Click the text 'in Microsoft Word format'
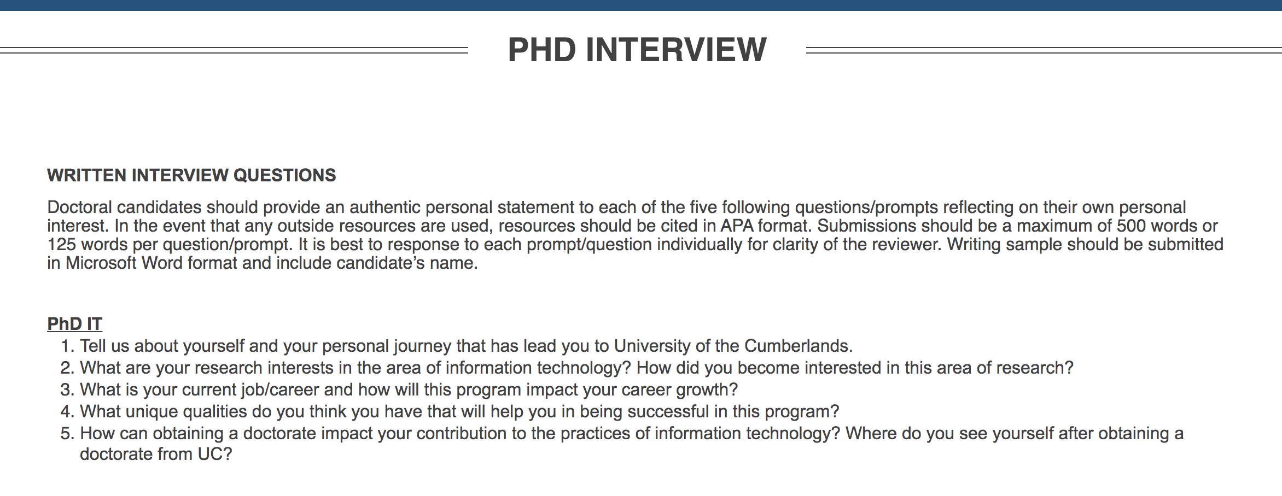1282x496 pixels. pyautogui.click(x=142, y=263)
